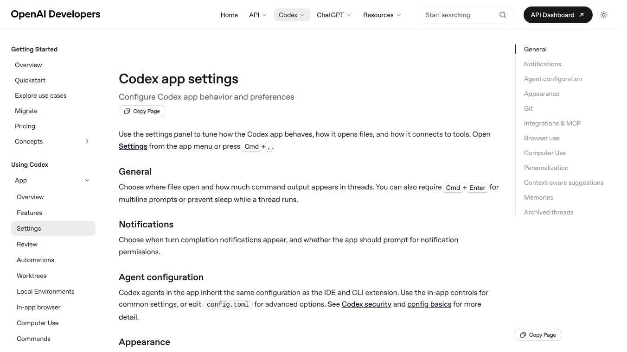Open the config basics link
Screen dimensions: 627x352
(x=429, y=304)
